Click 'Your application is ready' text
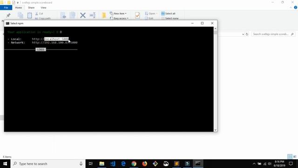 click(31, 32)
